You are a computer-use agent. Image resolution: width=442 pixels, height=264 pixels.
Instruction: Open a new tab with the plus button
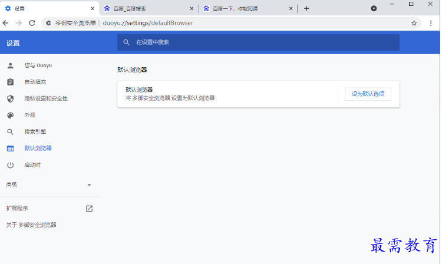point(306,9)
